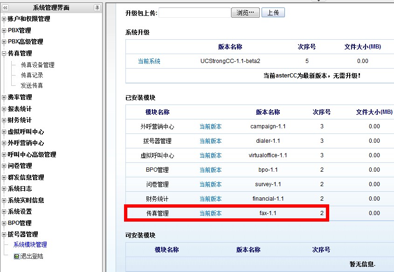Expand the 账户和权限管理 tree node

(4, 19)
